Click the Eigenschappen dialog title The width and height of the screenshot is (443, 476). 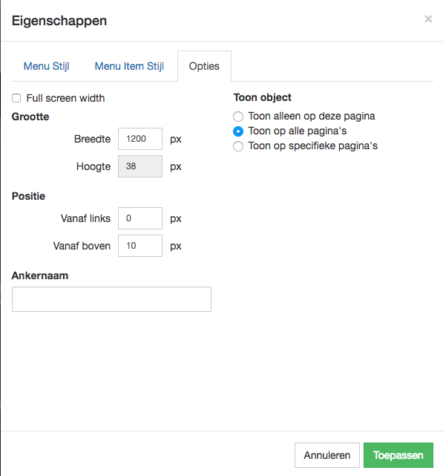59,21
